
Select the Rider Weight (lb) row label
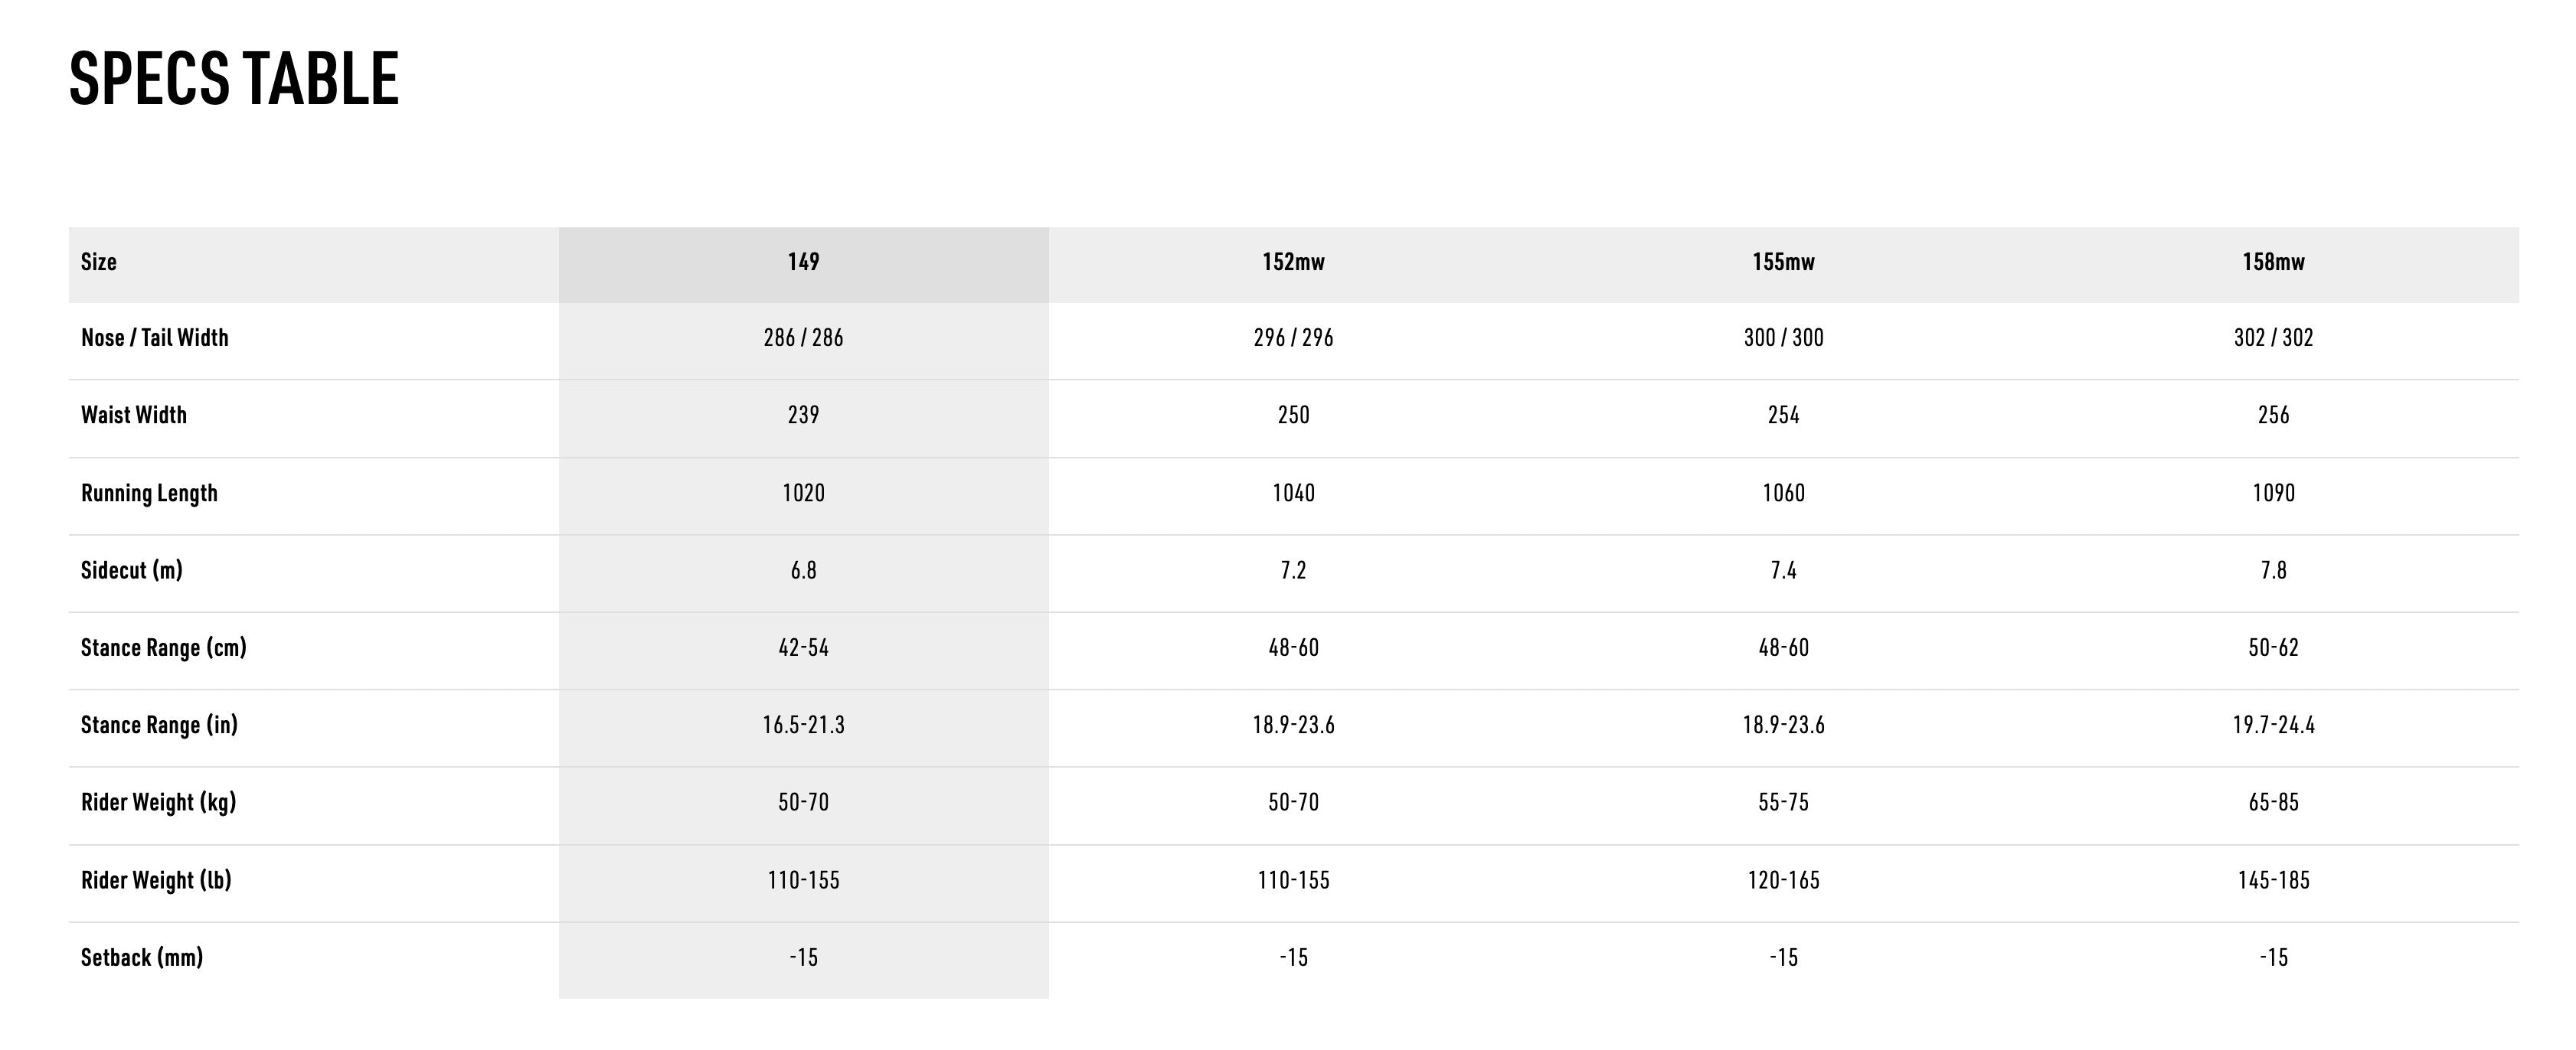[x=156, y=881]
